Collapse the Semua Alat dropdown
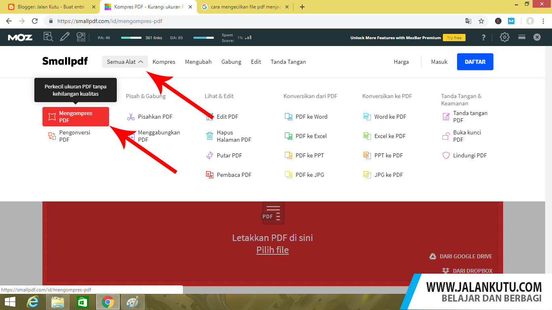This screenshot has height=310, width=552. tap(125, 62)
